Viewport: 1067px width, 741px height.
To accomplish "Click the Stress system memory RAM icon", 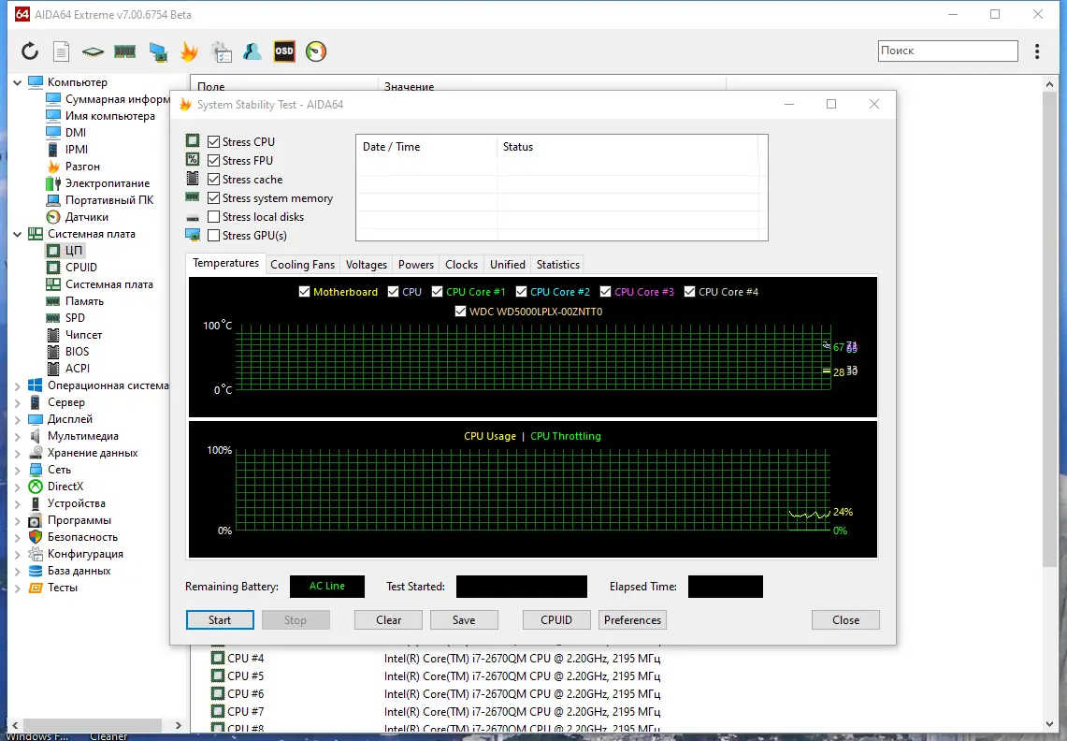I will pyautogui.click(x=193, y=196).
